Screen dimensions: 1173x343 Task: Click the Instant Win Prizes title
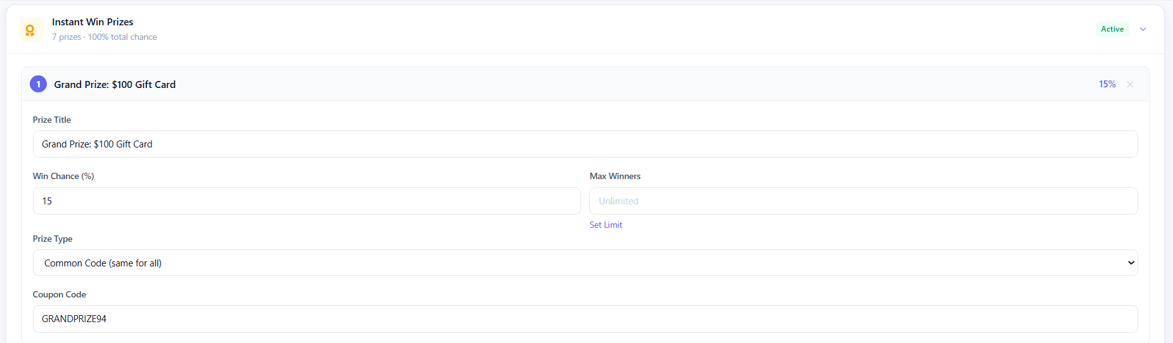click(x=93, y=22)
